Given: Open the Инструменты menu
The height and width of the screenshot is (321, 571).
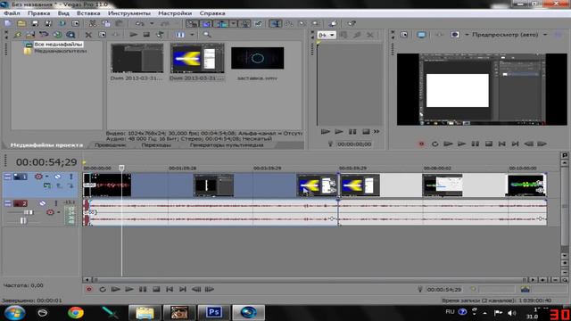Looking at the screenshot, I should click(129, 13).
